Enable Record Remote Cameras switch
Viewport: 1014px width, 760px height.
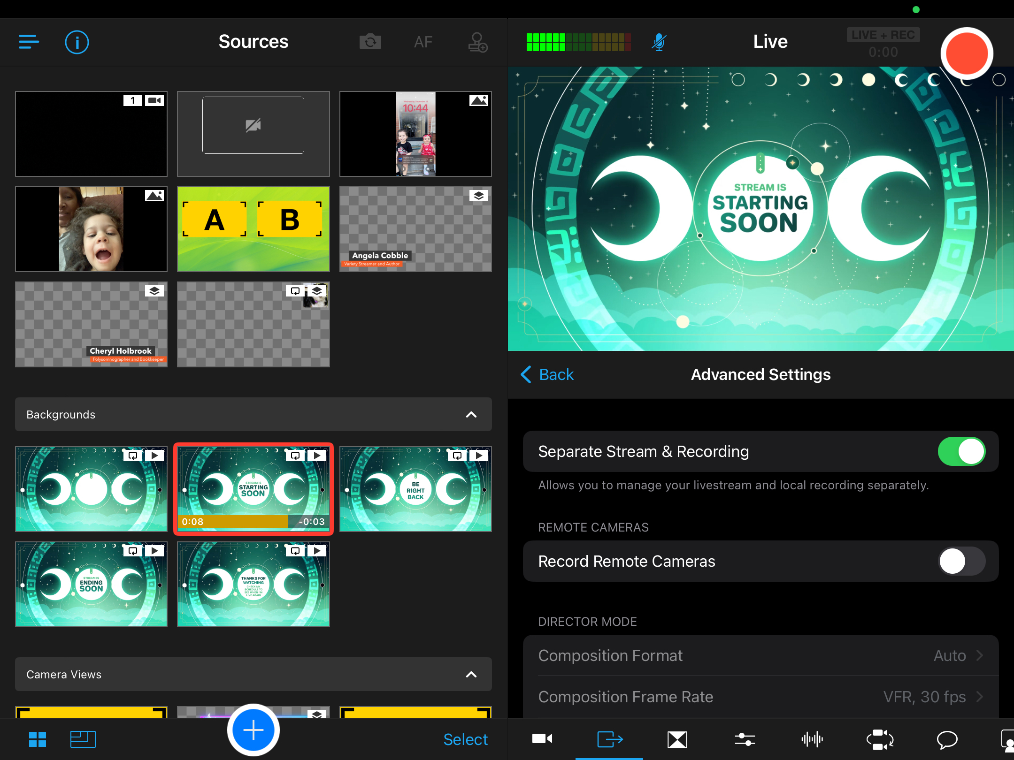[x=961, y=561]
